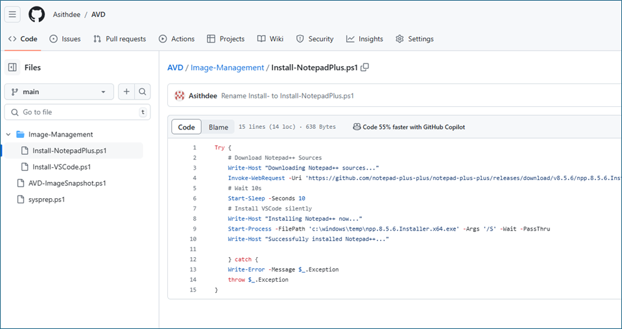Open the Pull requests tab
622x329 pixels.
coord(119,39)
